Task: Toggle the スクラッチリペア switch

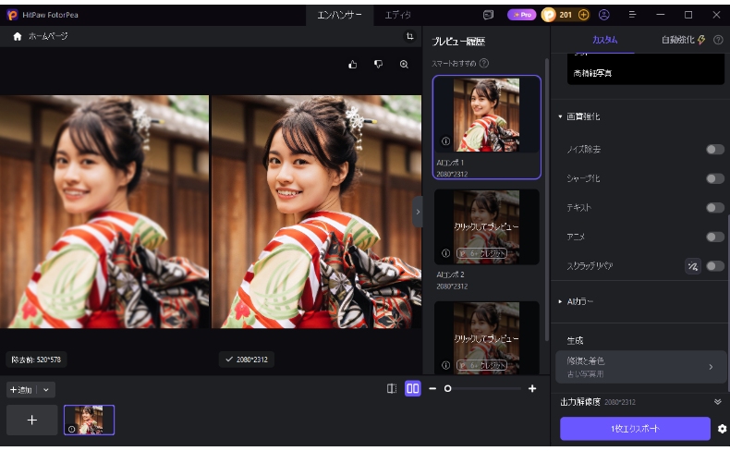Action: [x=714, y=266]
